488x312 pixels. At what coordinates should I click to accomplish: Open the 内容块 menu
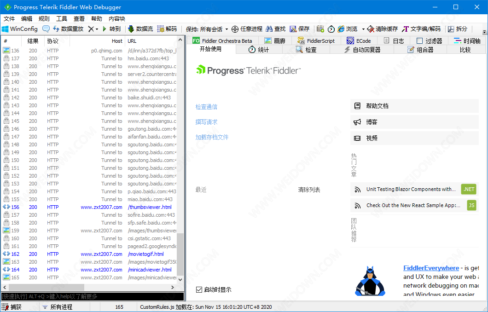[117, 19]
